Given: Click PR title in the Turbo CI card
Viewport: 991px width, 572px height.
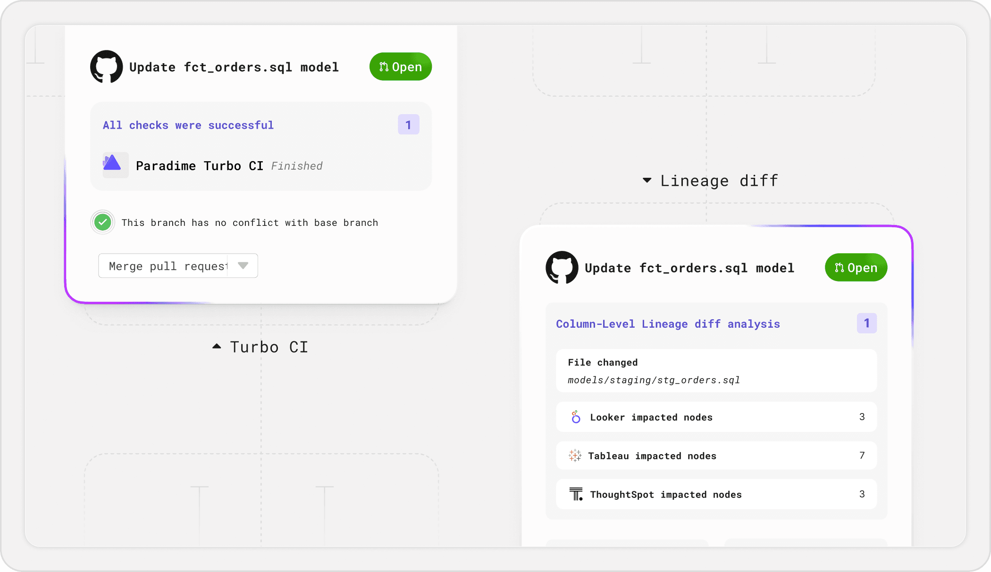Looking at the screenshot, I should pyautogui.click(x=234, y=67).
